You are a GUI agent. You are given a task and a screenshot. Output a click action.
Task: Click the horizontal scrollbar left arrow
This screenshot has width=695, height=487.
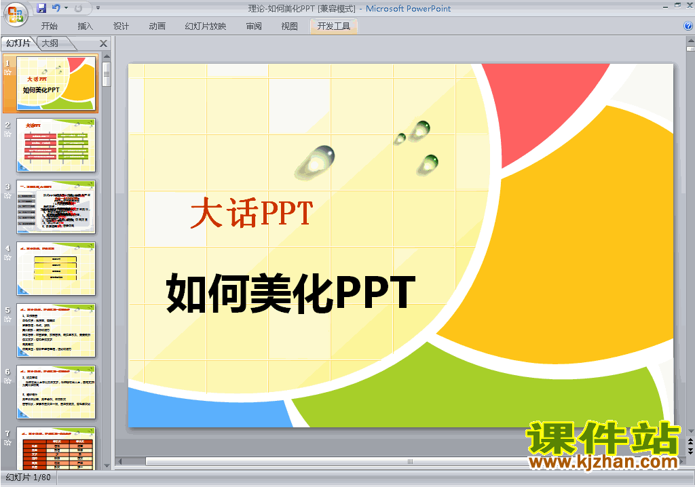[x=119, y=461]
